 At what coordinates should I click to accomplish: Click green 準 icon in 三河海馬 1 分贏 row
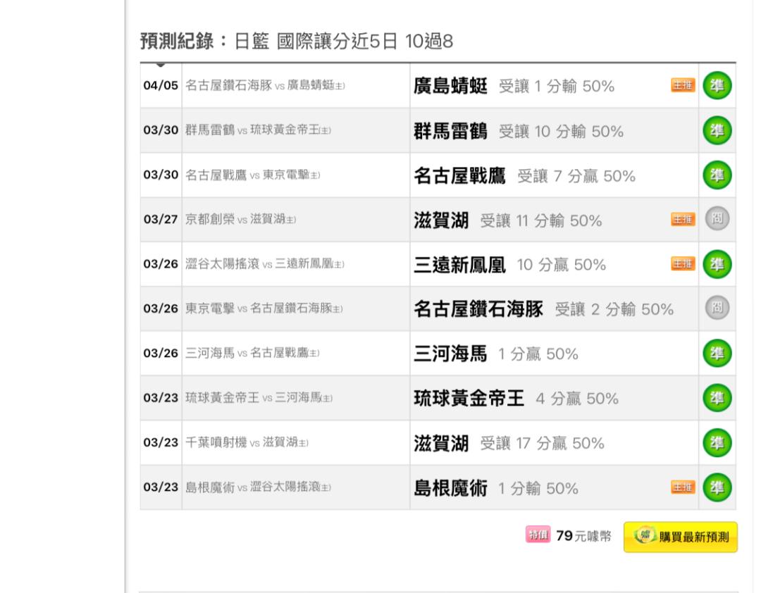718,354
